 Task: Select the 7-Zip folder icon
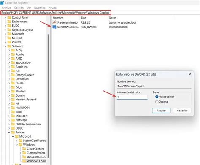point(13,50)
